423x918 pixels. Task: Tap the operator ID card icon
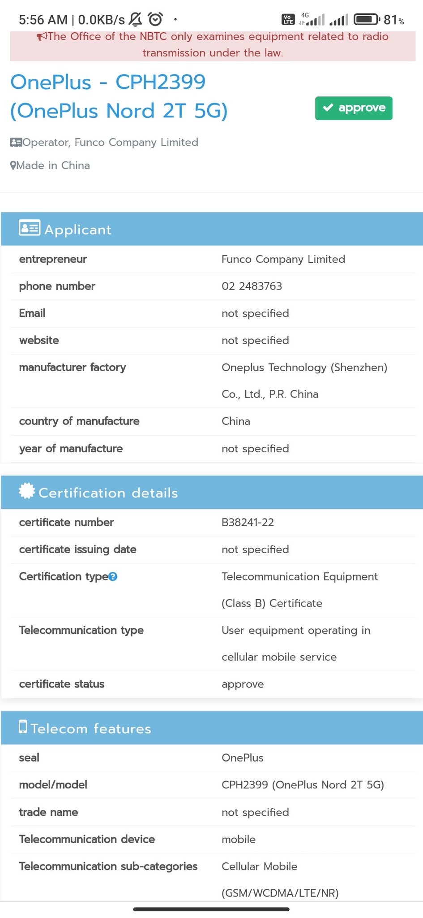16,143
